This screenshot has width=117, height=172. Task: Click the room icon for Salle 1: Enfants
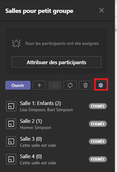click(11, 106)
